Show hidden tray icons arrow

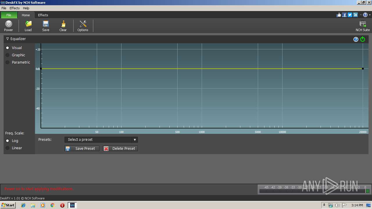coord(324,205)
